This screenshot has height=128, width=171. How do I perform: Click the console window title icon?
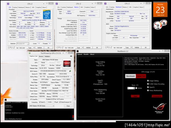pos(6,100)
